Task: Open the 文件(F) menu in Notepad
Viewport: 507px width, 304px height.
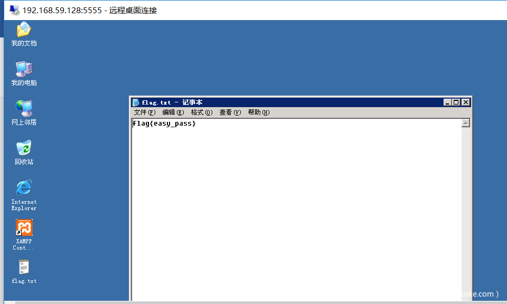Action: tap(145, 112)
